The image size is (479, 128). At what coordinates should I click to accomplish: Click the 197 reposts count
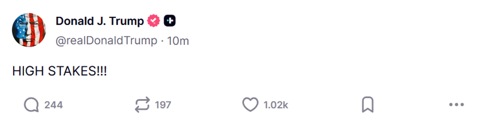tap(163, 105)
